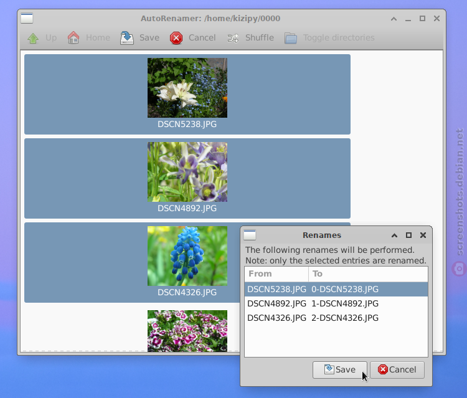
Task: Click the Up label in toolbar
Action: [x=51, y=38]
